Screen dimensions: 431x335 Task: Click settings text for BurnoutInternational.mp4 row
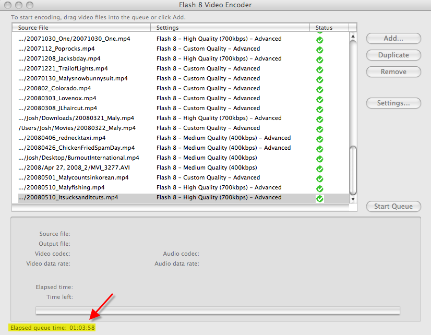207,158
